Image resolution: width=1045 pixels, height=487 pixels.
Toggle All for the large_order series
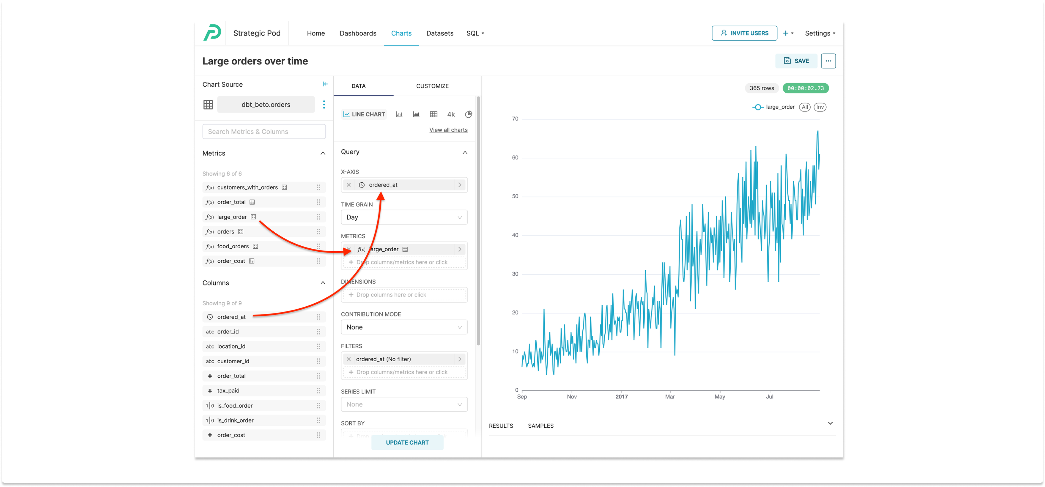[805, 107]
